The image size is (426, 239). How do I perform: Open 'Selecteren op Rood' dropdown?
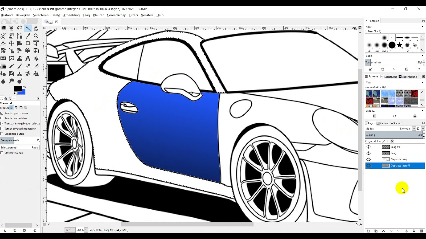[20, 147]
